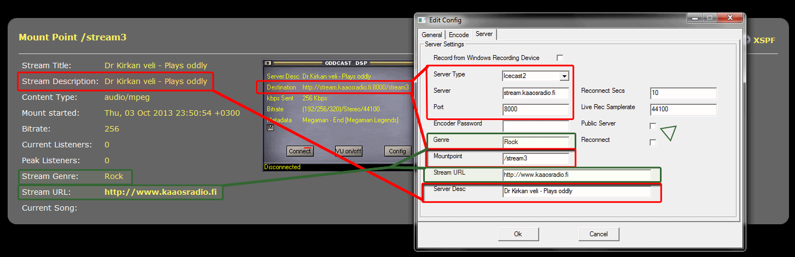Check the Public Server checkbox
The image size is (795, 257).
(x=653, y=126)
